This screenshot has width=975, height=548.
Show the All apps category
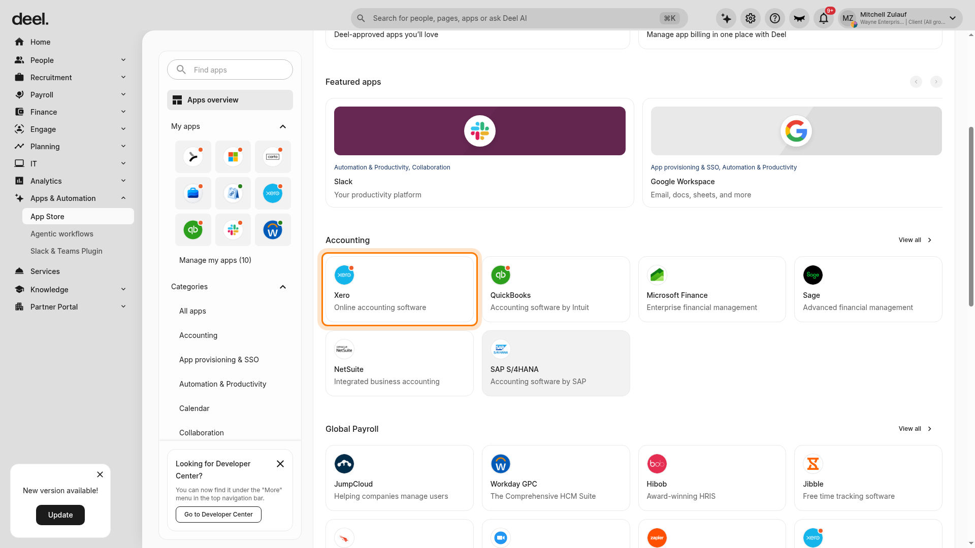(192, 311)
